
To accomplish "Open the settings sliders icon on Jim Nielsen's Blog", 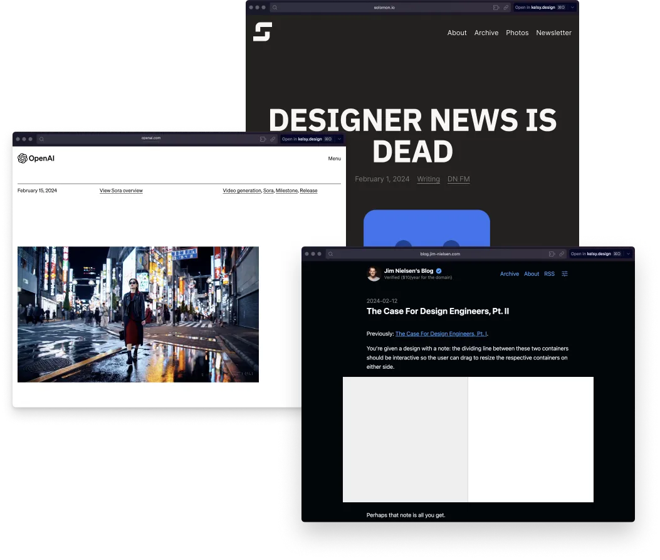I will click(565, 274).
